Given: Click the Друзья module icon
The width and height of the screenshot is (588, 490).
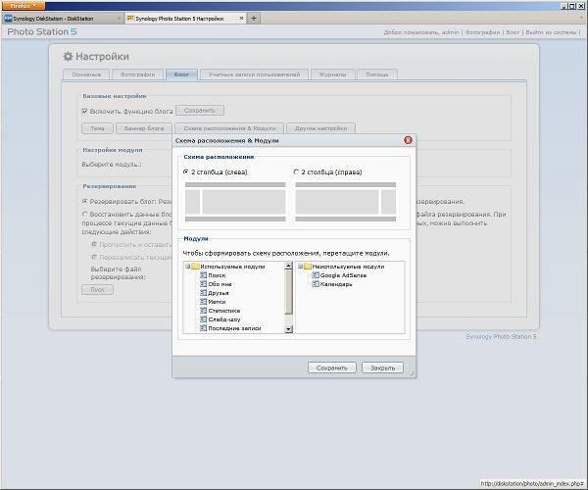Looking at the screenshot, I should coord(203,293).
